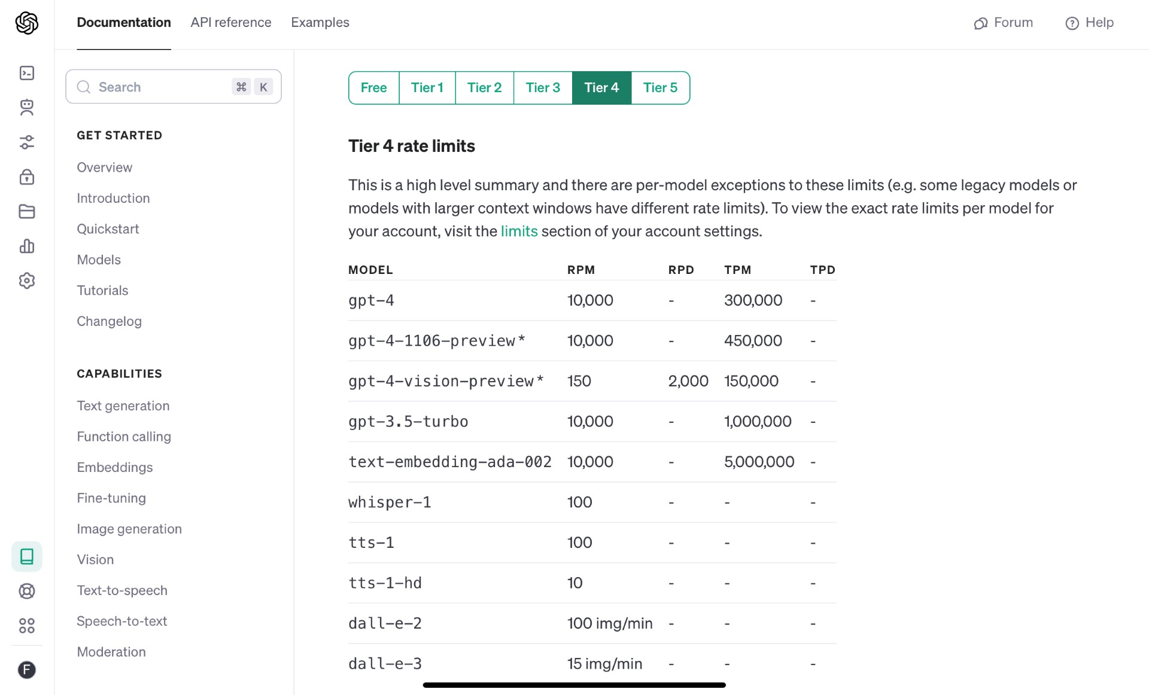Open the API keys lock icon

coord(27,177)
